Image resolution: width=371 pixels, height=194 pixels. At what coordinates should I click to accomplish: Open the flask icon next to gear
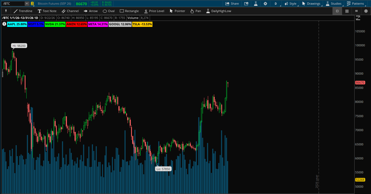[256, 3]
